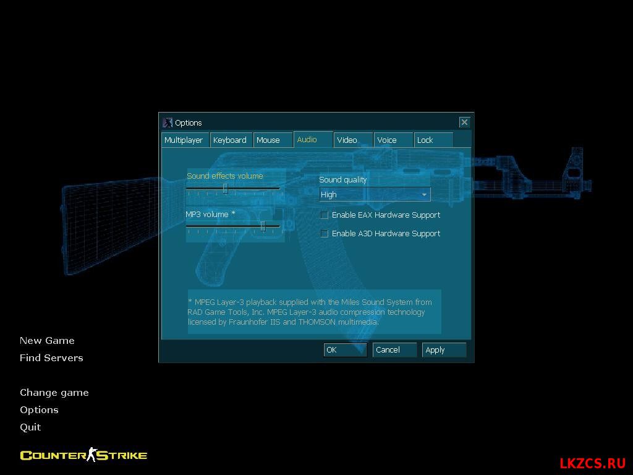Enable A3D Hardware Support checkbox
Image resolution: width=633 pixels, height=475 pixels.
pos(324,233)
